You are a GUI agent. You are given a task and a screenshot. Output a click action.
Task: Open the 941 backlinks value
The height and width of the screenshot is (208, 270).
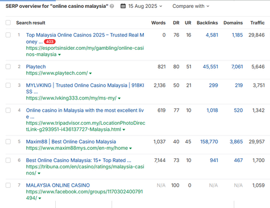point(214,160)
